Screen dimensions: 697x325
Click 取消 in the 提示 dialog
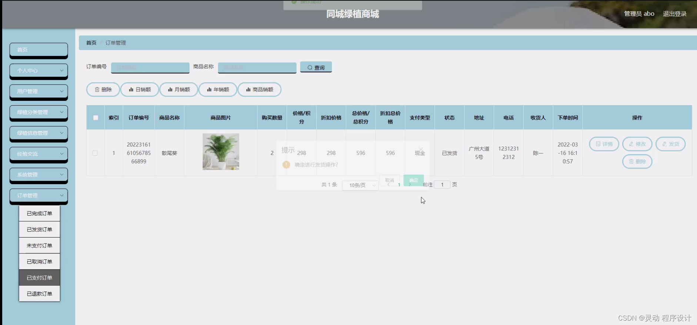pos(390,180)
